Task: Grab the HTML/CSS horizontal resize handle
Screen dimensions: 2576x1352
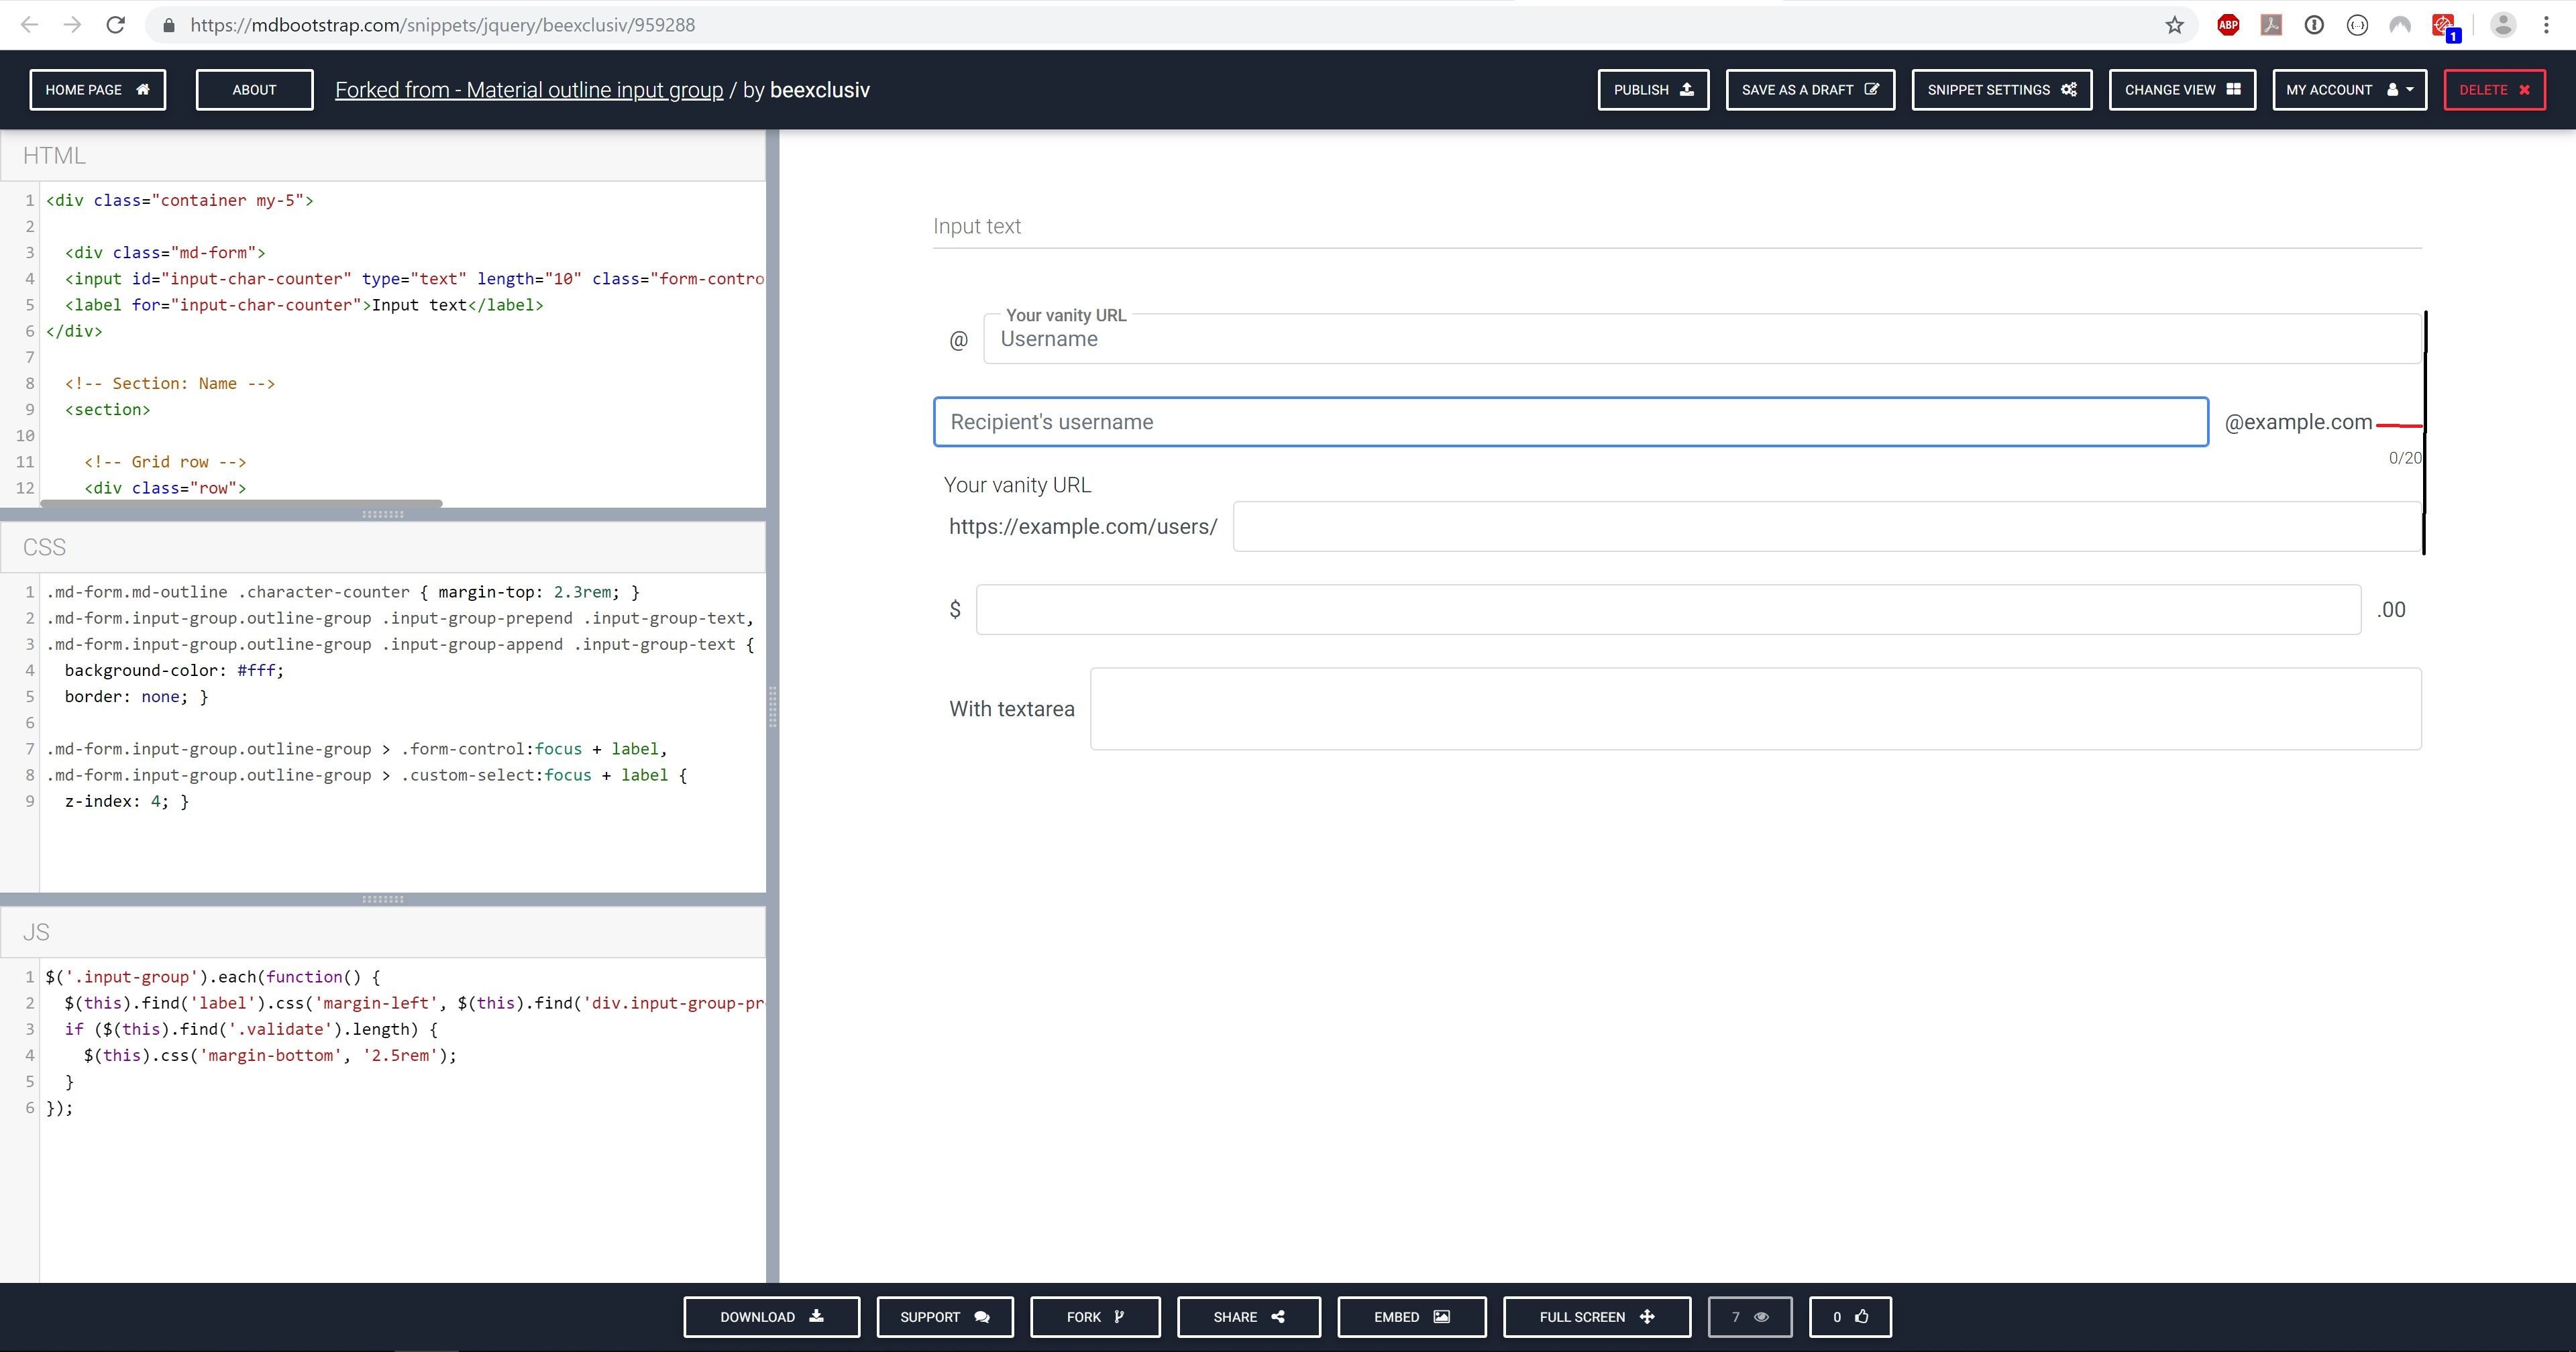Action: coord(382,514)
